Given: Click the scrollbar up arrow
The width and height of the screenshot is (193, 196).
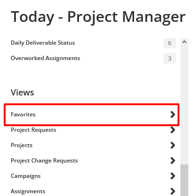Looking at the screenshot, I should 185,42.
